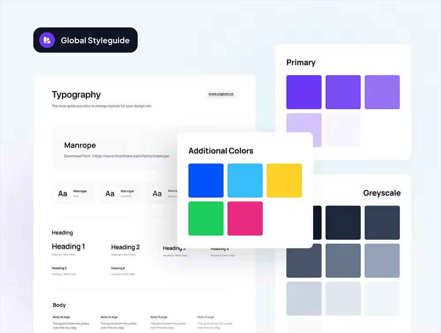The image size is (441, 333).
Task: Select the middle purple swatch in Primary's top row
Action: coord(343,92)
